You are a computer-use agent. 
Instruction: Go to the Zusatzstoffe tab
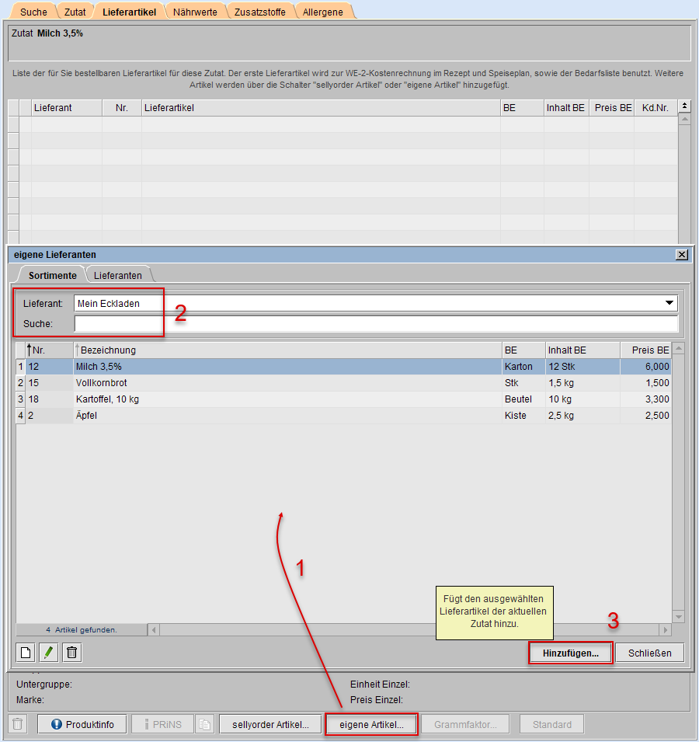tap(259, 12)
